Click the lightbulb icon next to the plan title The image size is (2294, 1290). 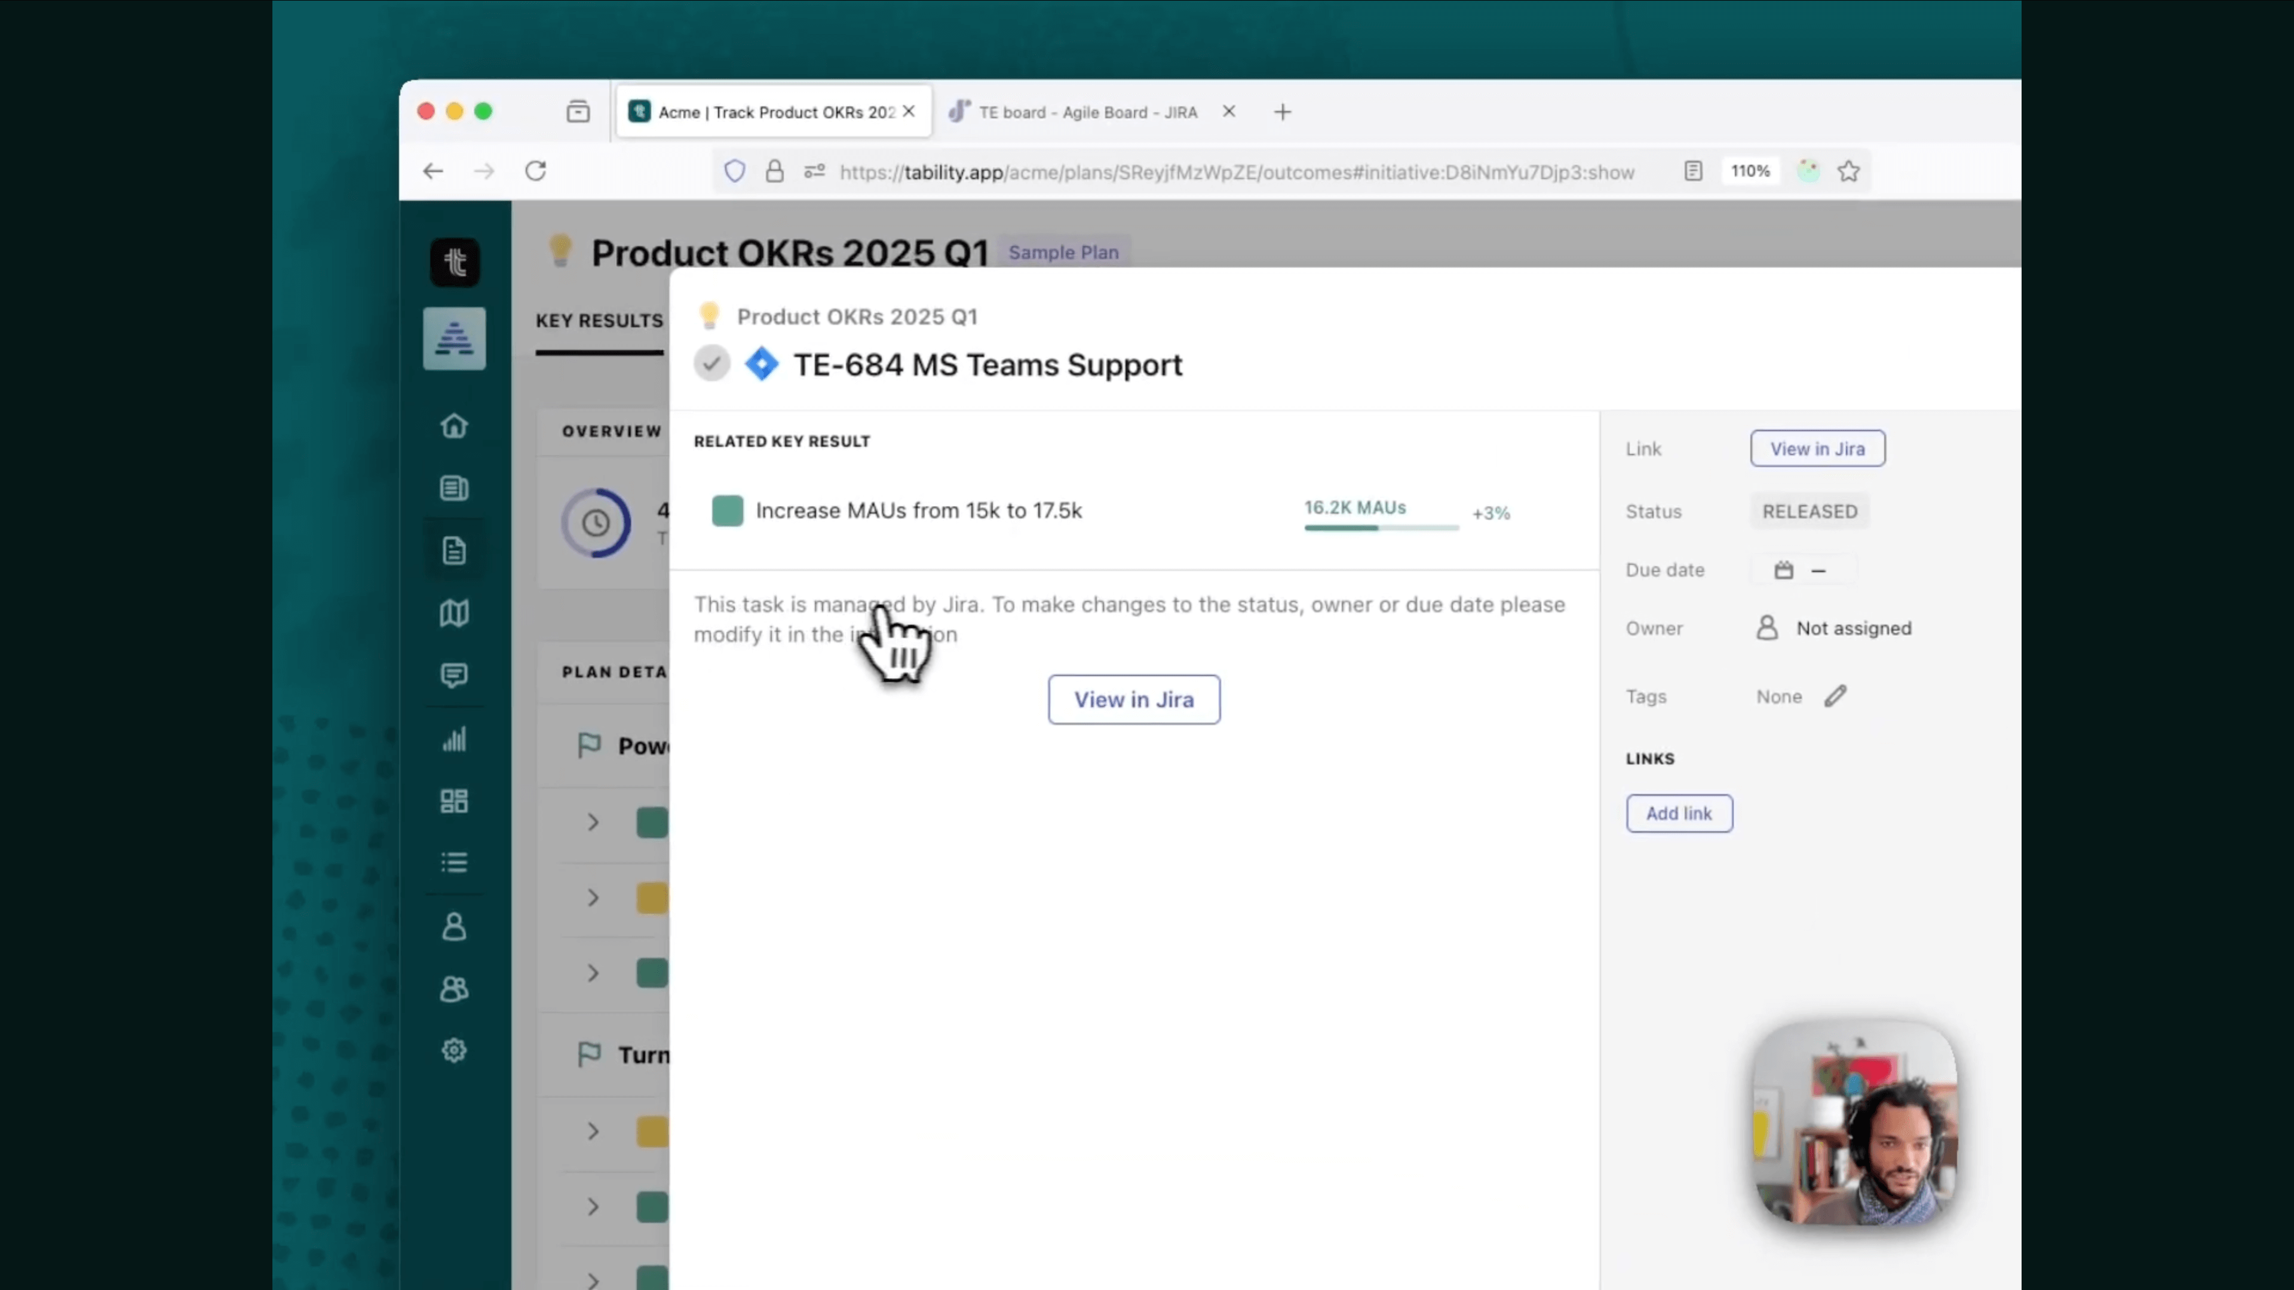pyautogui.click(x=560, y=251)
